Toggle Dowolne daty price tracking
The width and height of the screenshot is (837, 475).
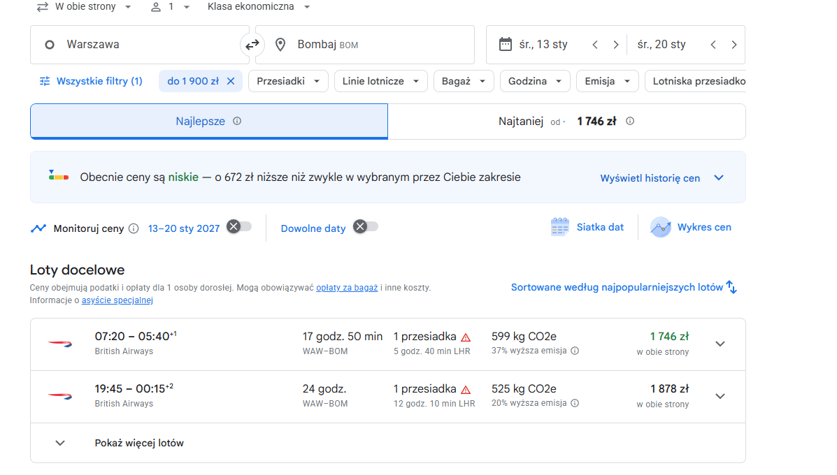click(x=366, y=226)
